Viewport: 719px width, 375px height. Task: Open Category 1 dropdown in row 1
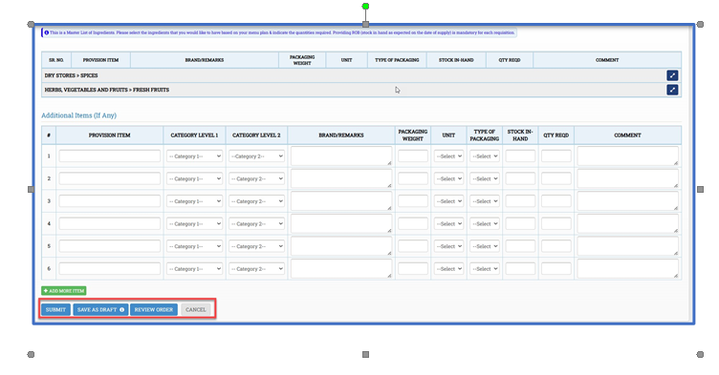(194, 156)
